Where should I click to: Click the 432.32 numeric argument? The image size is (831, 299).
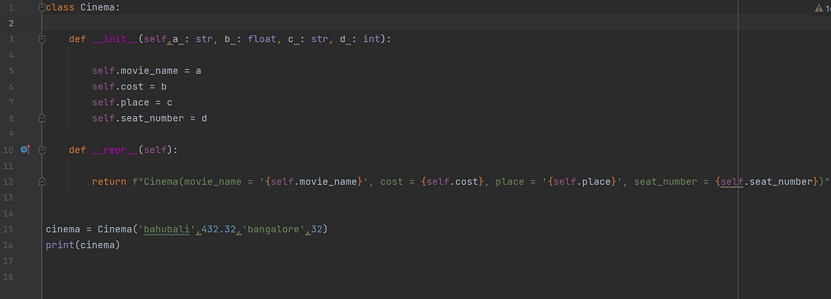coord(218,229)
